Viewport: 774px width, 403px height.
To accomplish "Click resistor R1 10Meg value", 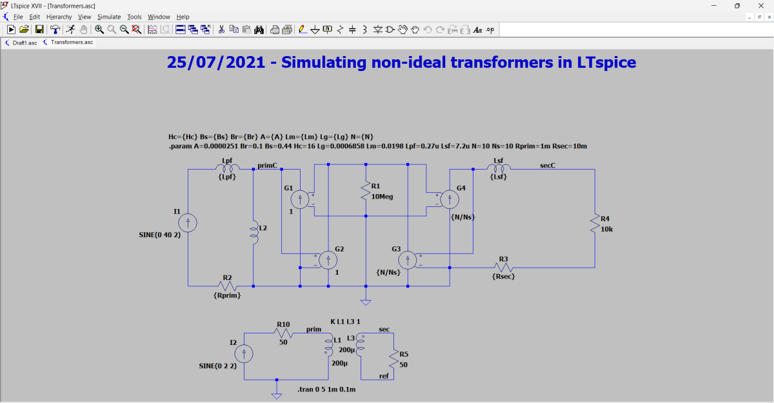I will [383, 196].
